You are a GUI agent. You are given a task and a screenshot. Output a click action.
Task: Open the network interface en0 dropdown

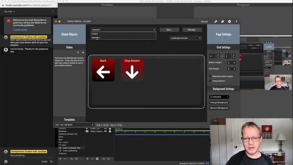click(74, 125)
